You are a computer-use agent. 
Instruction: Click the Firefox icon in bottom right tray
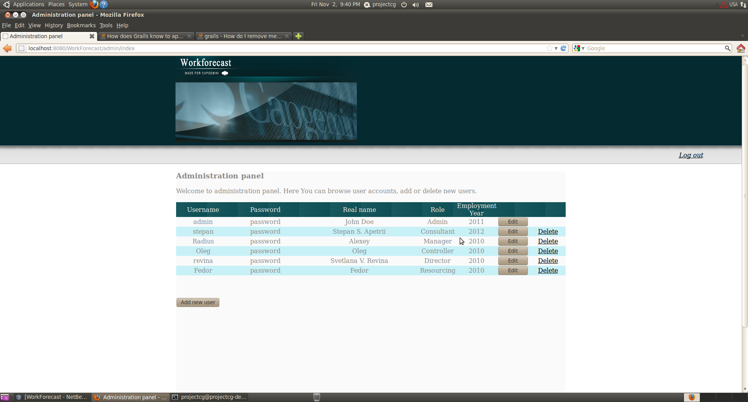(x=692, y=397)
